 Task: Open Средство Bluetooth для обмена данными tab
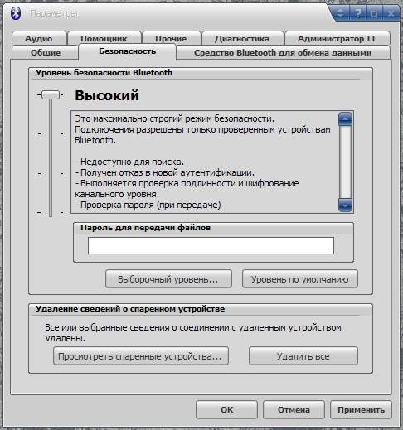(283, 52)
